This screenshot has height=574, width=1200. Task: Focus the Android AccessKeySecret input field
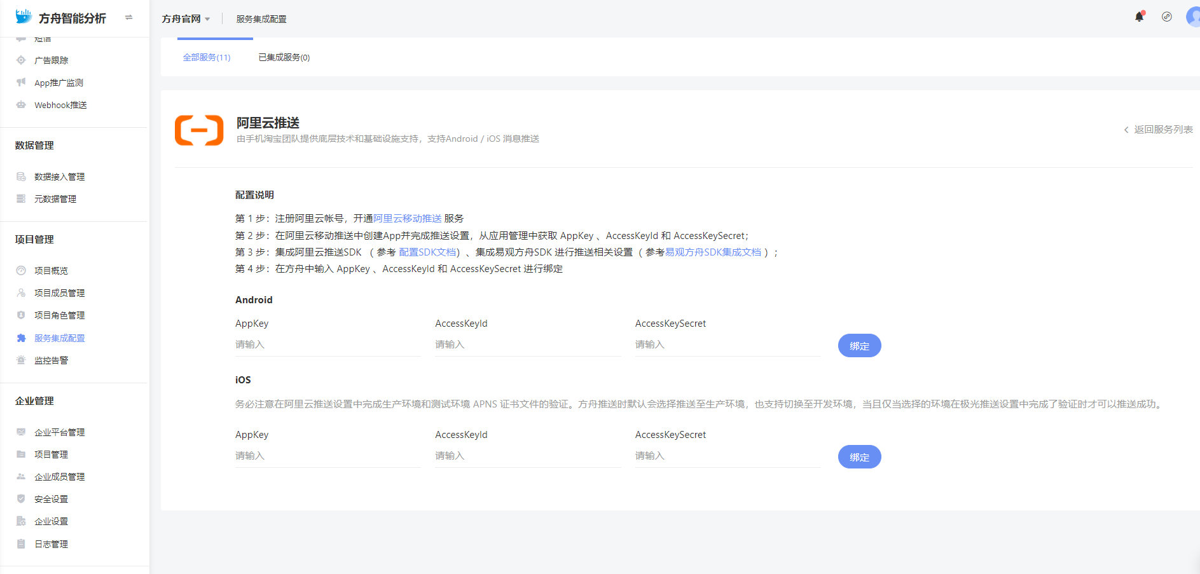[x=728, y=345]
